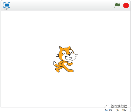
Task: Stop all scripts with the red stop sign
Action: tap(126, 5)
